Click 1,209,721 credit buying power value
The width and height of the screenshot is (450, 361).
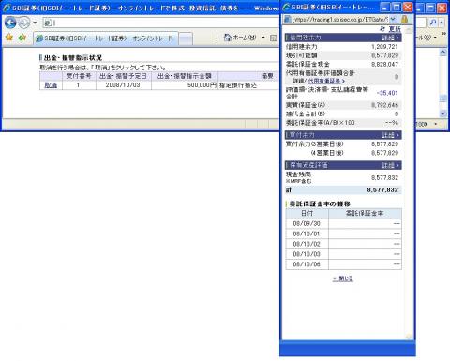point(384,47)
